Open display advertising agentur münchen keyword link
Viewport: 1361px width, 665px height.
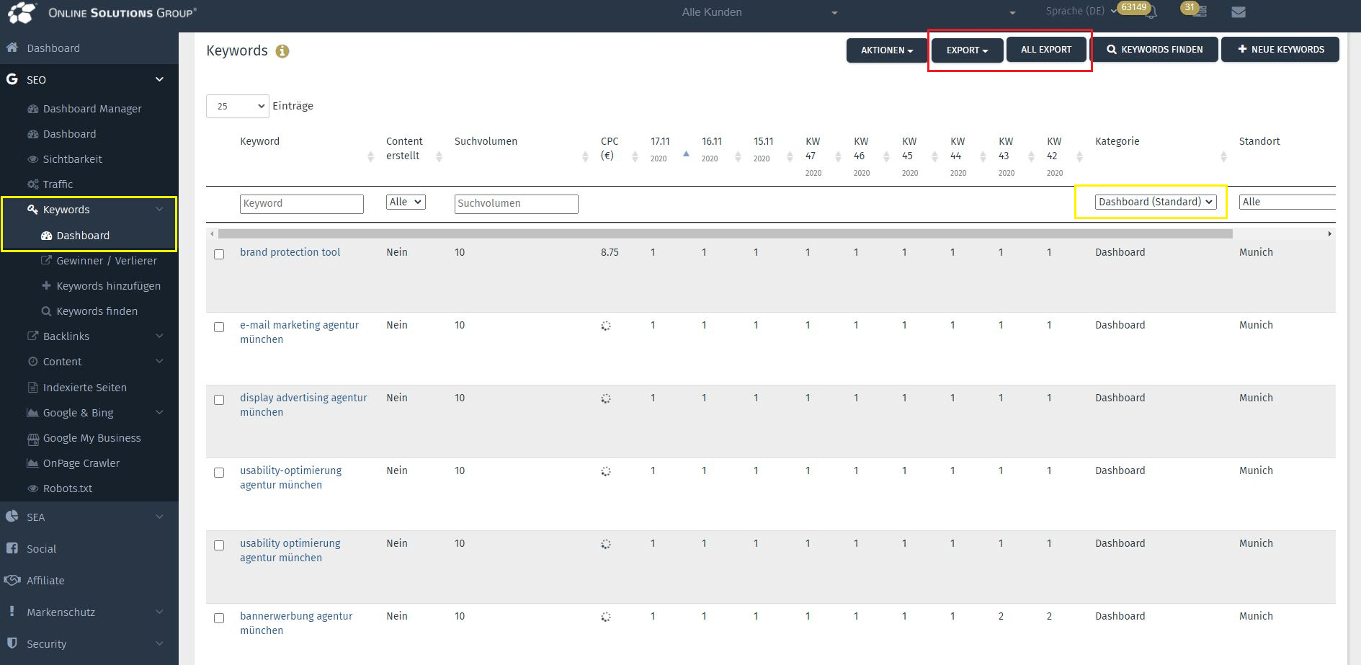pos(303,405)
